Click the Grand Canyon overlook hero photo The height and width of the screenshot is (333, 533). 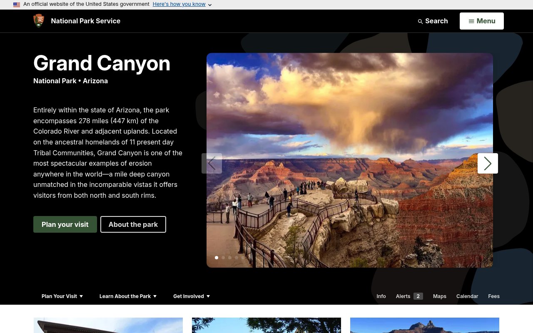pos(350,160)
